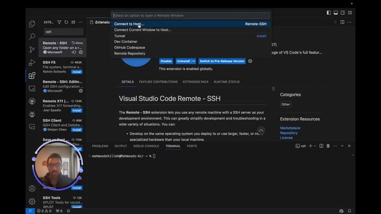
Task: Open the new terminal launch profile dropdown
Action: 315,146
